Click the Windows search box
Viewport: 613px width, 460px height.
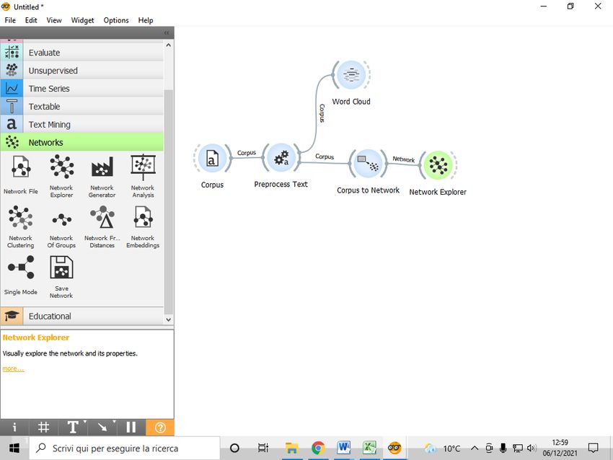coord(125,448)
